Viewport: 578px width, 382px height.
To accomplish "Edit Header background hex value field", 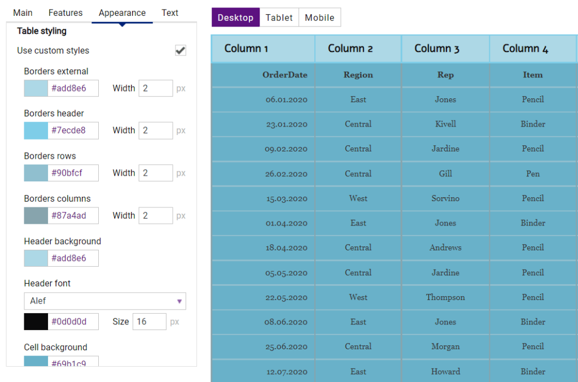I will 73,258.
